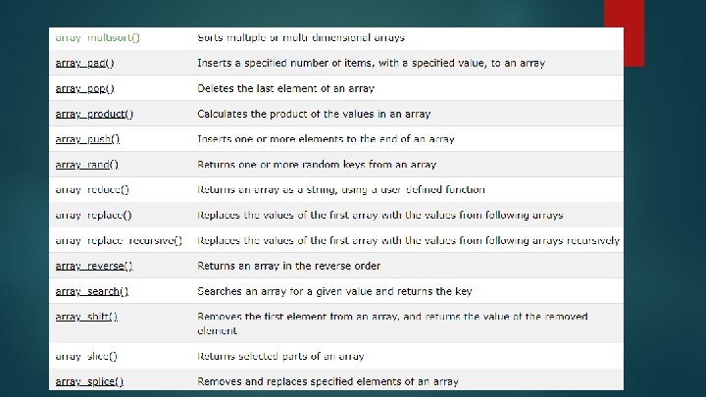Click the array_pad() link
706x397 pixels.
[84, 63]
